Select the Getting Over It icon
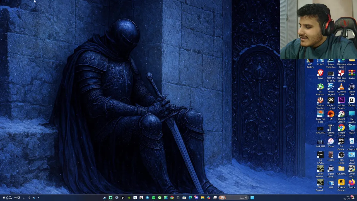The width and height of the screenshot is (357, 201). point(331,131)
